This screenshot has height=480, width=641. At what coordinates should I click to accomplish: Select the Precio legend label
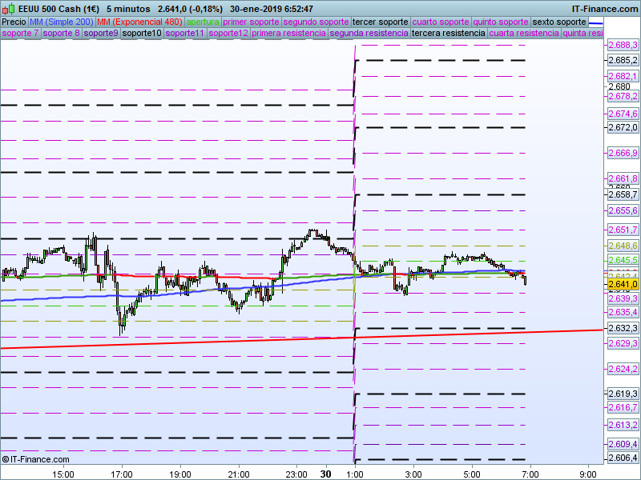(14, 22)
